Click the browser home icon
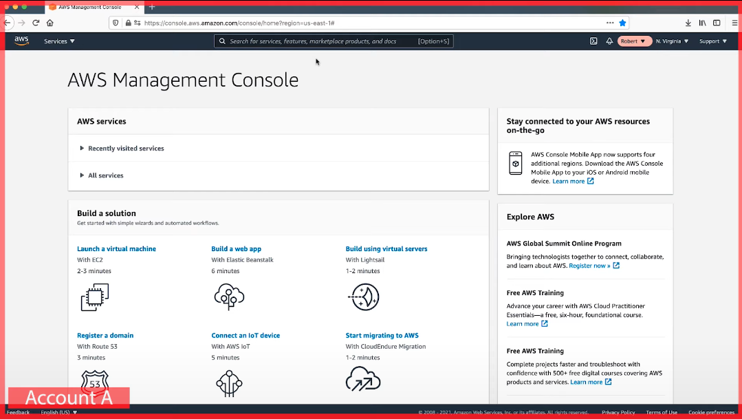This screenshot has width=742, height=419. (x=50, y=23)
